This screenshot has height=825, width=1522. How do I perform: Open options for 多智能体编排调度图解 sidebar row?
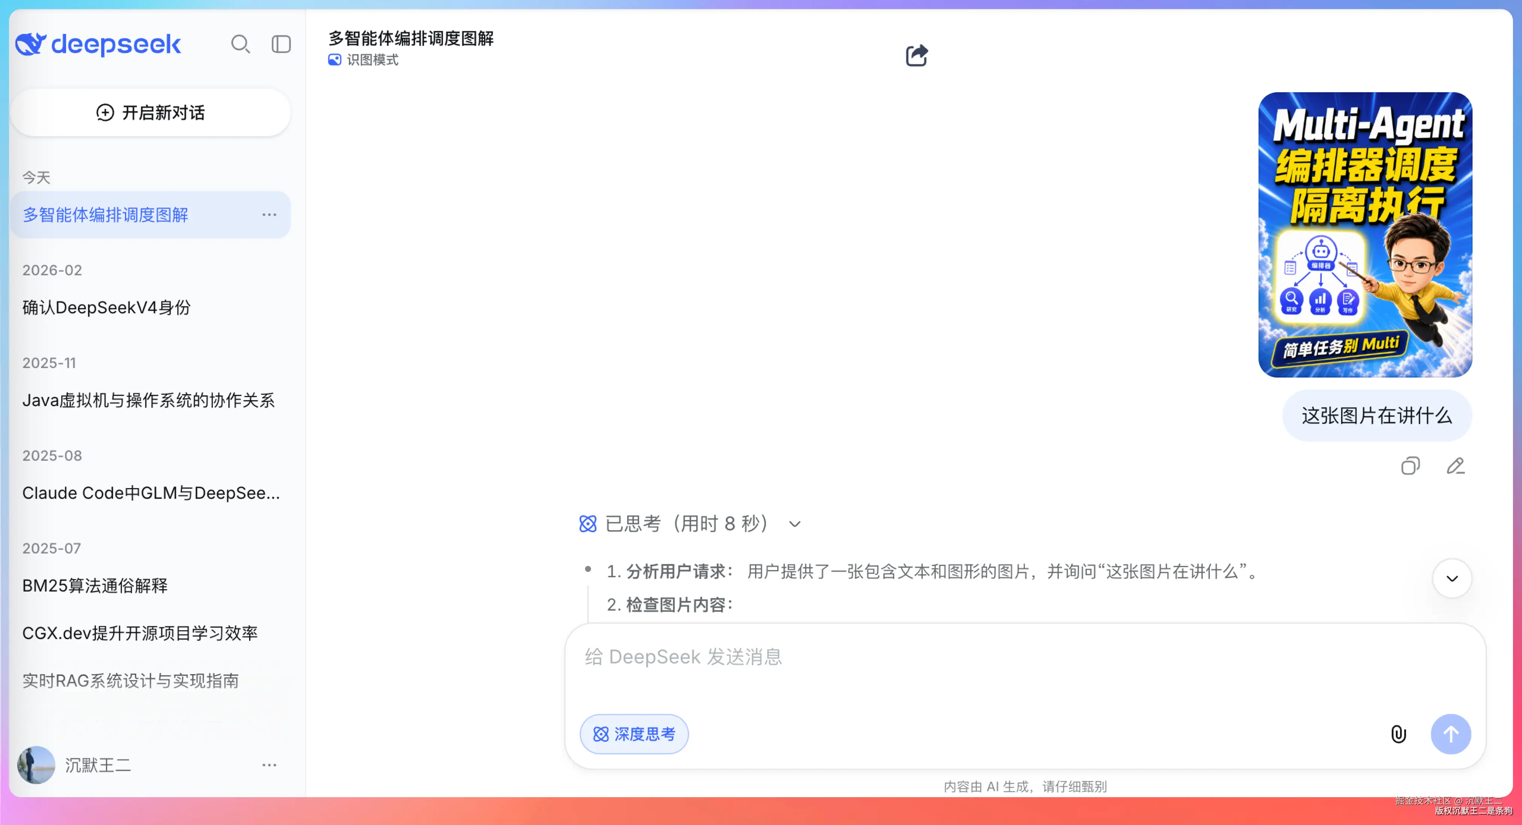point(270,215)
